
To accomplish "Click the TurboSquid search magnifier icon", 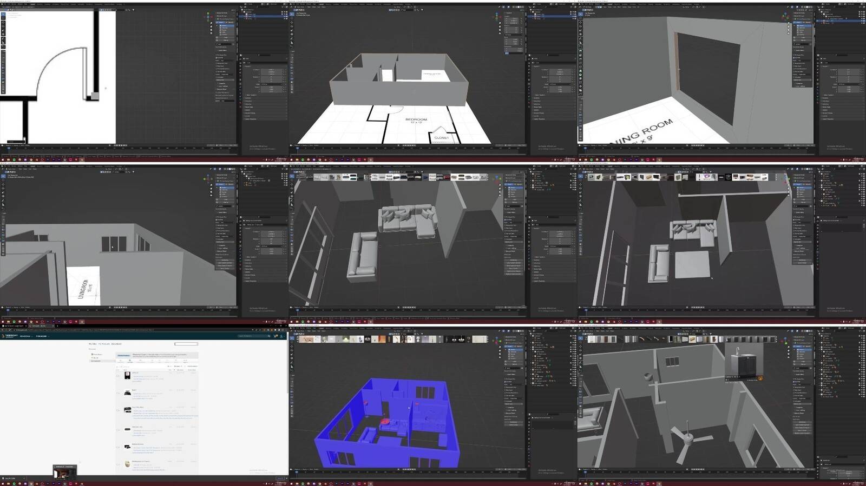I will click(x=268, y=336).
